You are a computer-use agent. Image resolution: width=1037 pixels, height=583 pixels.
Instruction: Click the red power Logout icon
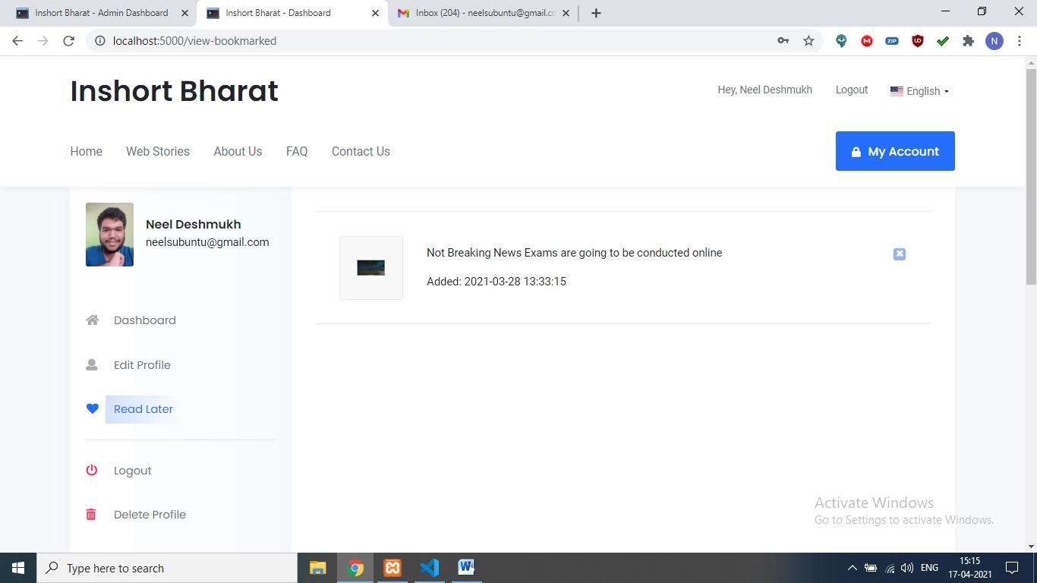pos(92,471)
